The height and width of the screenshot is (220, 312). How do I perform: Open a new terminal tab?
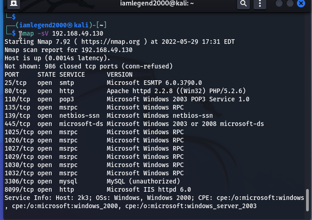14,4
